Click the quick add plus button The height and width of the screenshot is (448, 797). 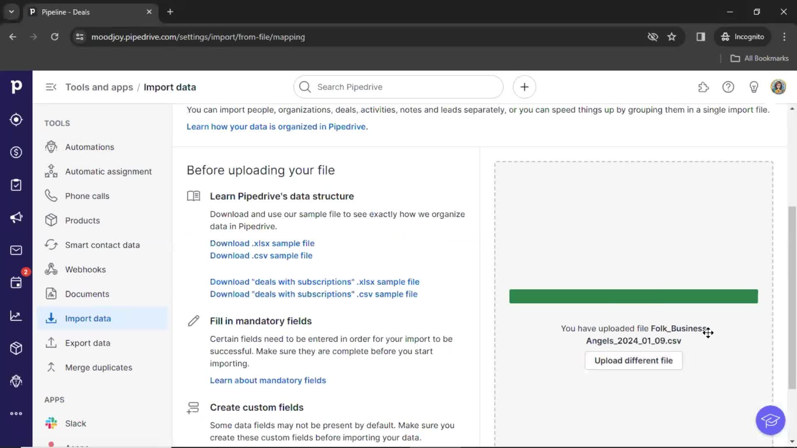tap(524, 87)
